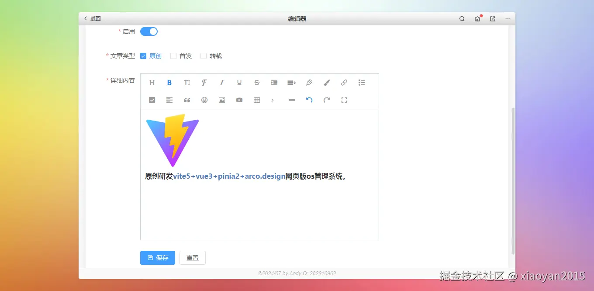Disable the 启用 switch
The width and height of the screenshot is (594, 291).
[x=148, y=31]
